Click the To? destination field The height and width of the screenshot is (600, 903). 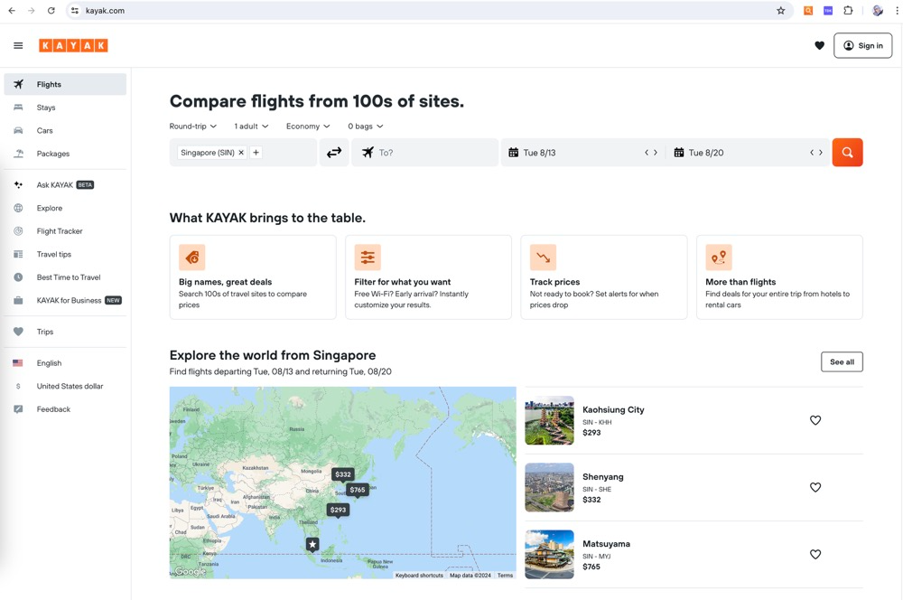424,153
